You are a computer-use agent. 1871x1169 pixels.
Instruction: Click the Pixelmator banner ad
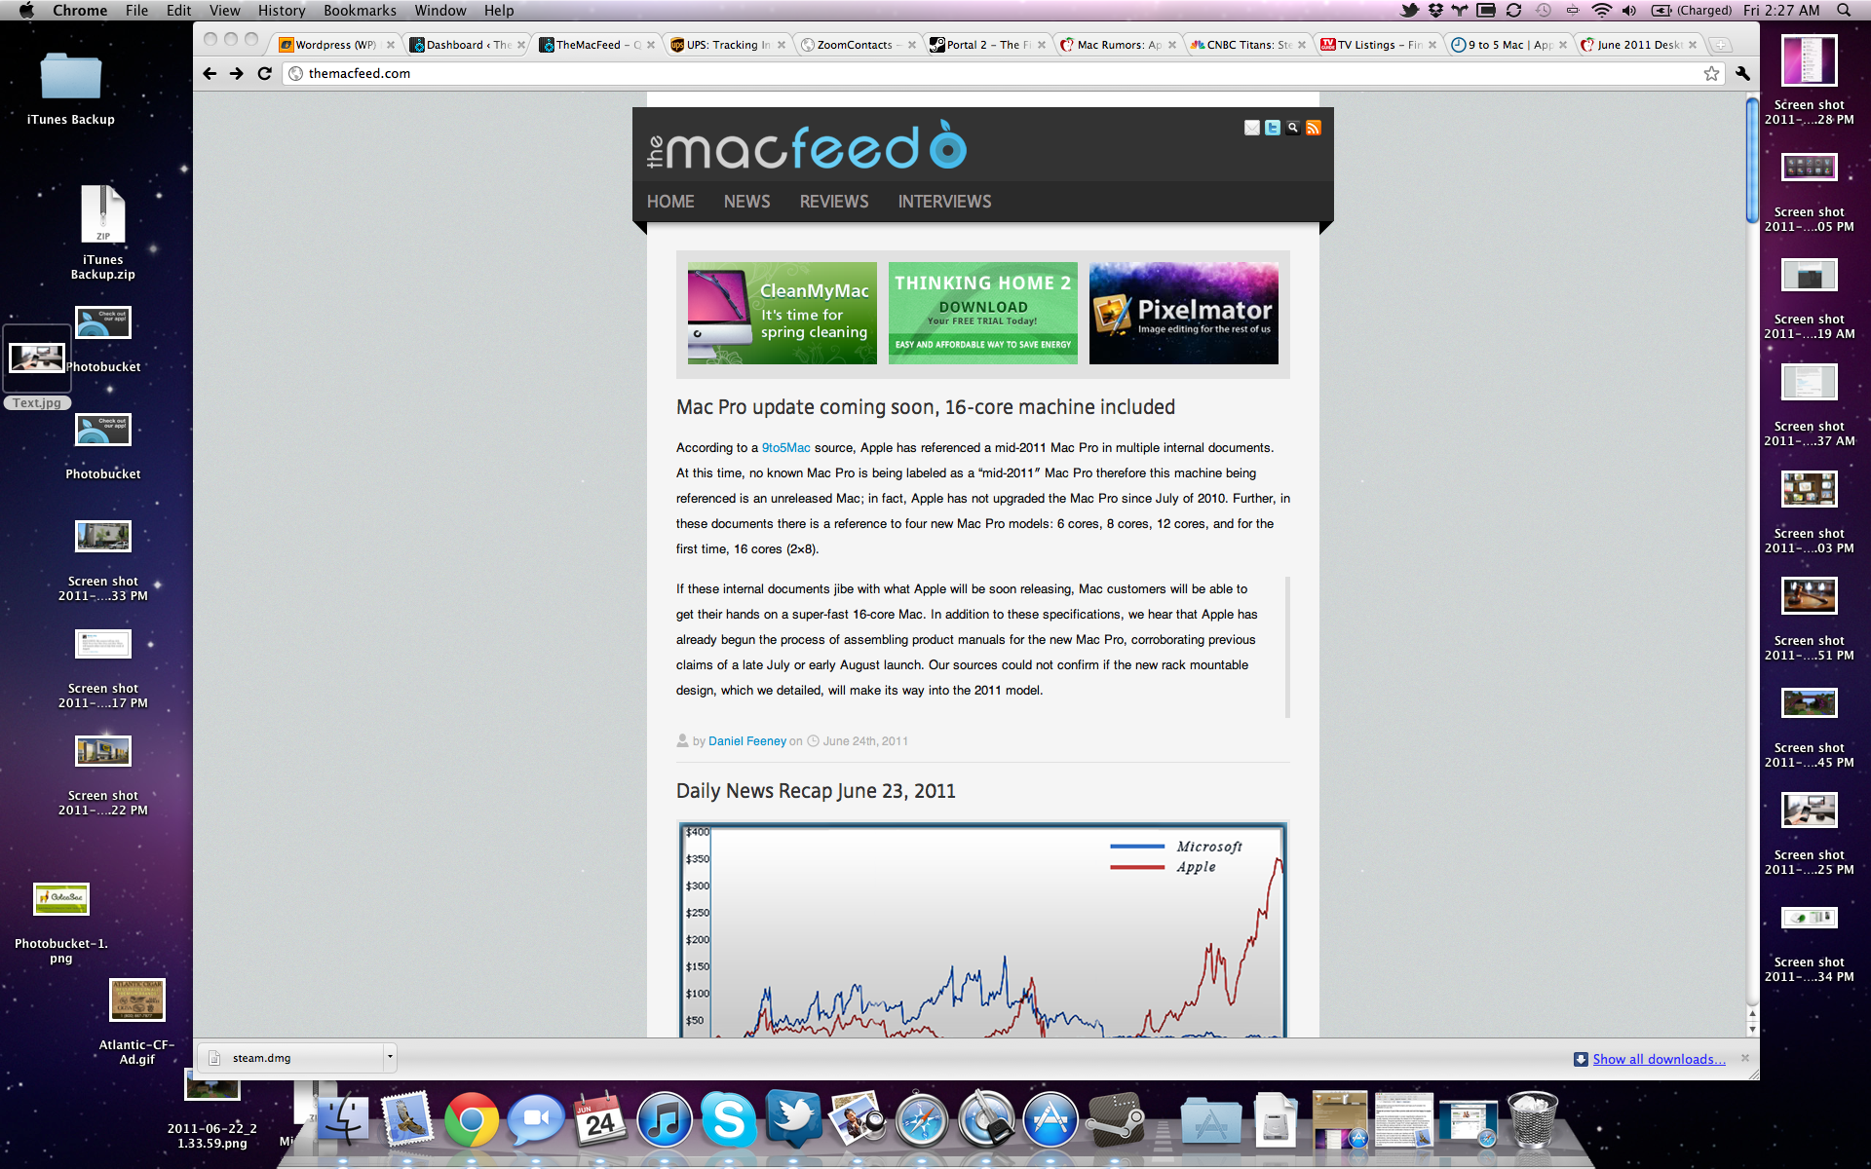[x=1183, y=313]
